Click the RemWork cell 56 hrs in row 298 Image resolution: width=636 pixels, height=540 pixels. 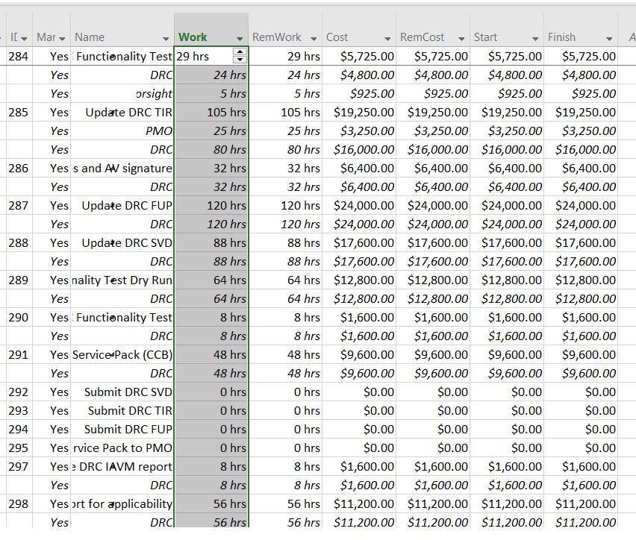(286, 503)
